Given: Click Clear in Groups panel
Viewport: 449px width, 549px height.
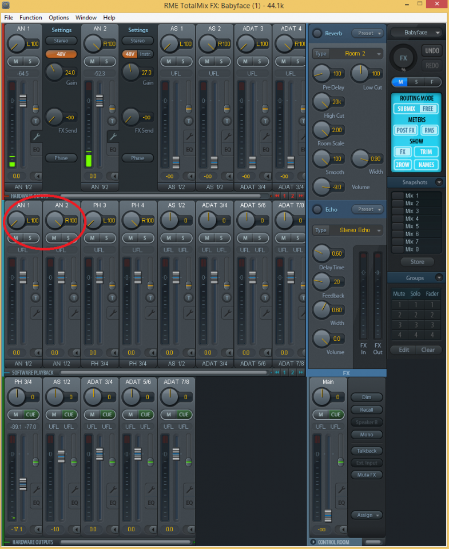Looking at the screenshot, I should pos(428,350).
